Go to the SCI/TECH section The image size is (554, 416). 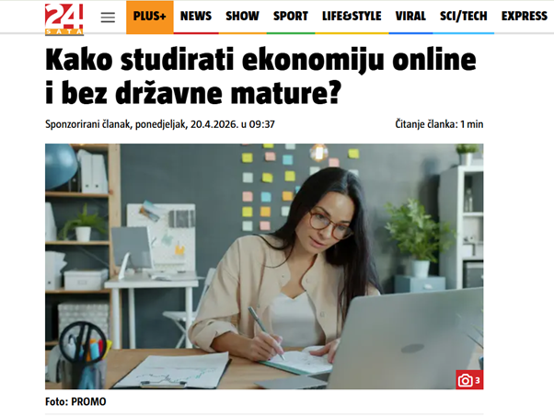coord(464,17)
